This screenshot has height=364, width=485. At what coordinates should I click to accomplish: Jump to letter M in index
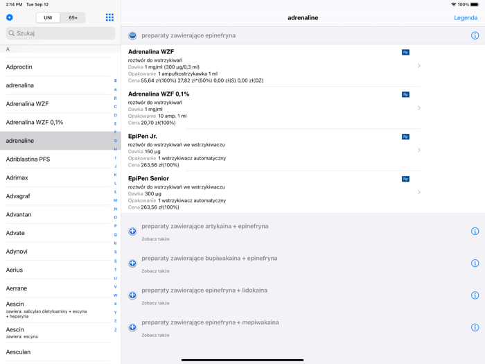(116, 200)
